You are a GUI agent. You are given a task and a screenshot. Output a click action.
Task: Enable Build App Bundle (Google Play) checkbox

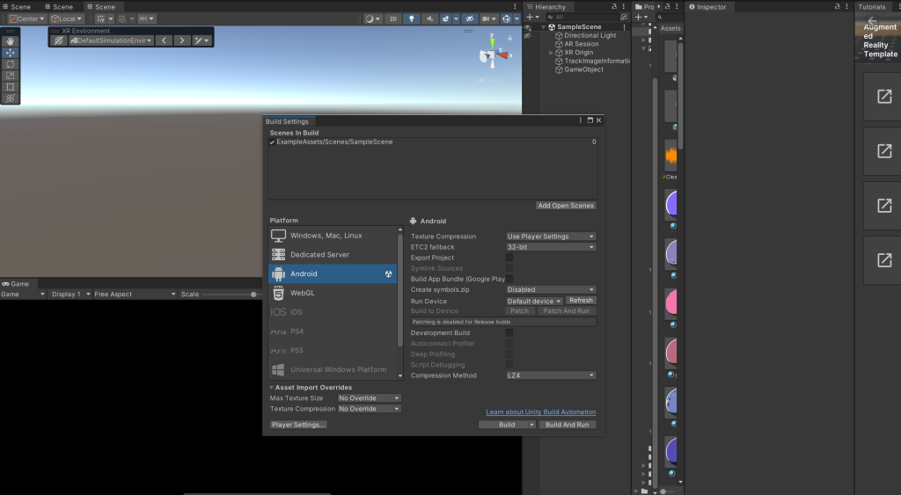coord(509,279)
